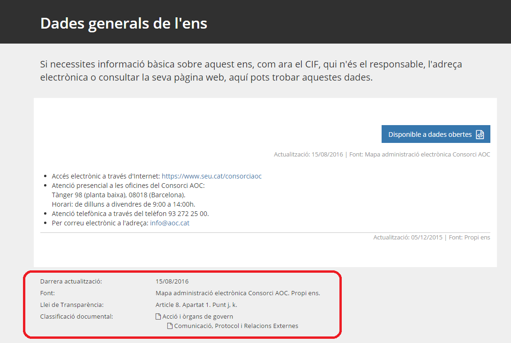Click the 15/08/2016 date in the metadata section
This screenshot has width=511, height=343.
click(x=172, y=282)
